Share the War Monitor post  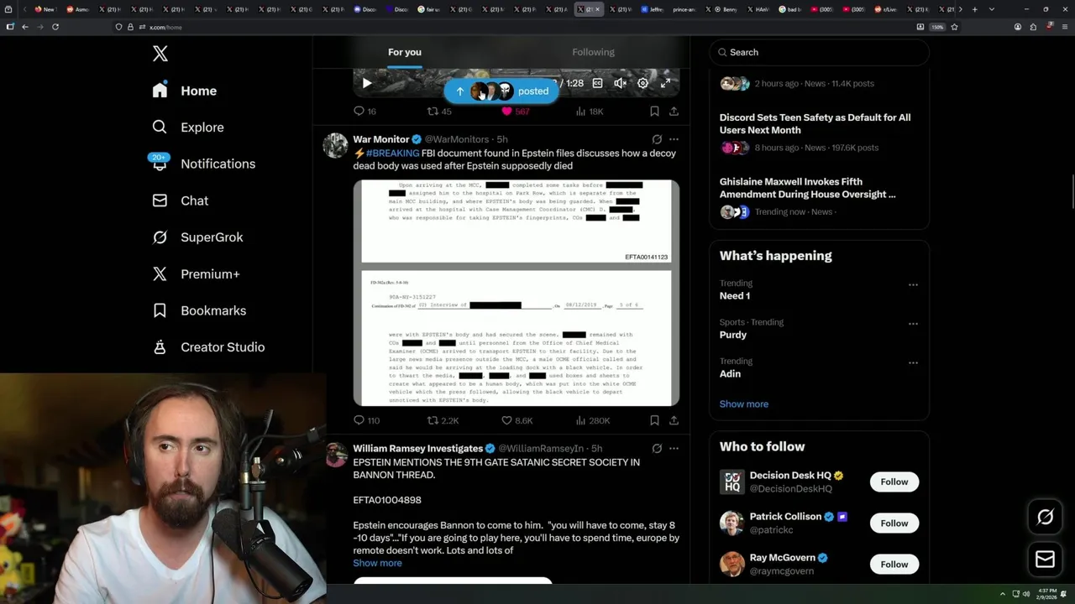674,420
